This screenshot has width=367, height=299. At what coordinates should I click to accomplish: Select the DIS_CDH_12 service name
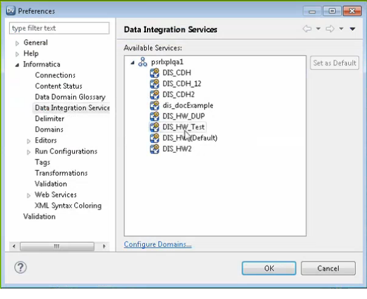(182, 84)
